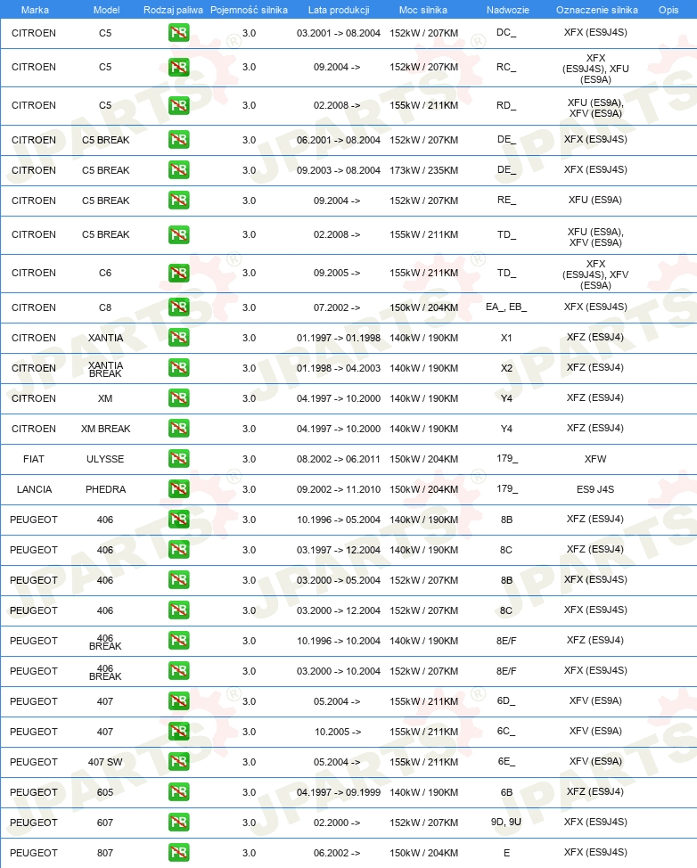697x868 pixels.
Task: Click the Nadwozie column header
Action: pyautogui.click(x=508, y=10)
